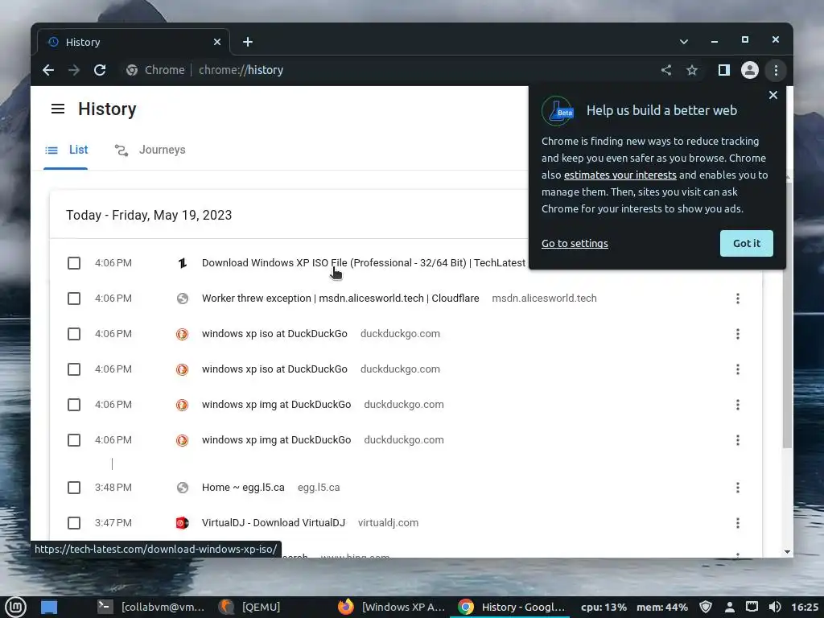Open the profile avatar menu
The width and height of the screenshot is (824, 618).
pos(750,70)
